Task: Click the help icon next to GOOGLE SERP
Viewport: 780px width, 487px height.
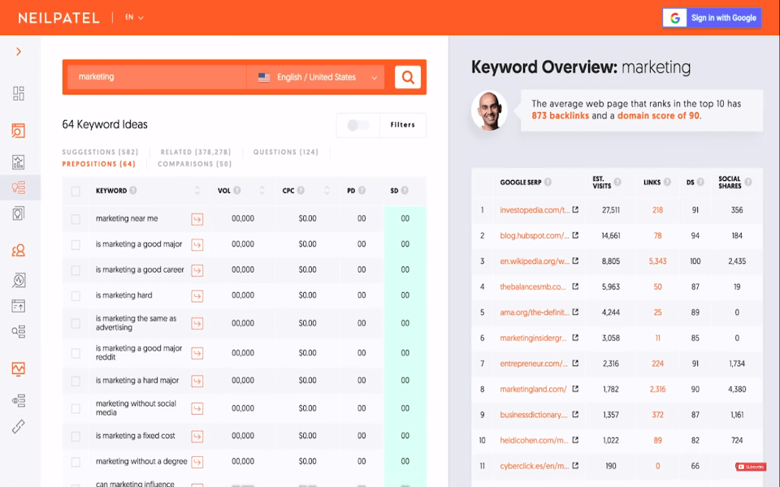Action: (x=548, y=182)
